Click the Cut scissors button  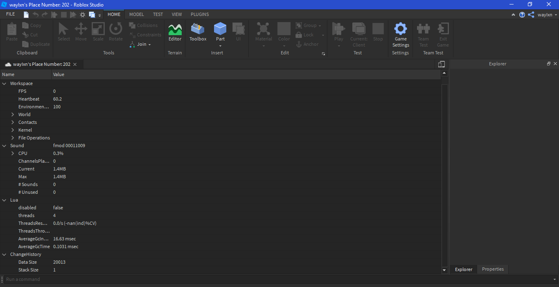click(31, 35)
